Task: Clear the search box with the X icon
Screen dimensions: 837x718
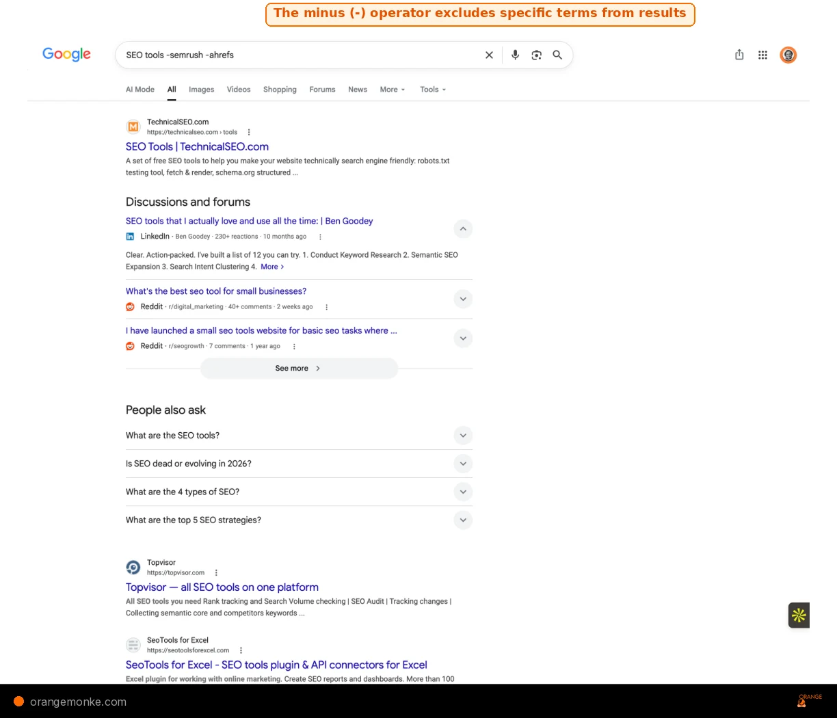Action: coord(489,55)
